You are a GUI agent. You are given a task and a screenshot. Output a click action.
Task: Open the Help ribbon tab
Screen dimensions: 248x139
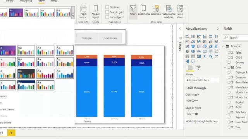pos(54,1)
